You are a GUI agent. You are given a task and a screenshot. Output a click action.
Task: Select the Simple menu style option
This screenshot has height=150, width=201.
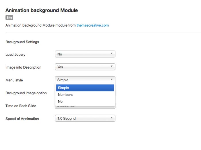85,88
